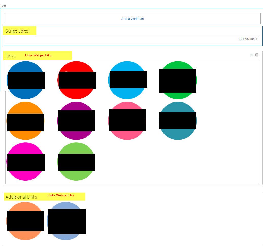This screenshot has height=251, width=263.
Task: Open the teal circle link icon
Action: pyautogui.click(x=177, y=121)
